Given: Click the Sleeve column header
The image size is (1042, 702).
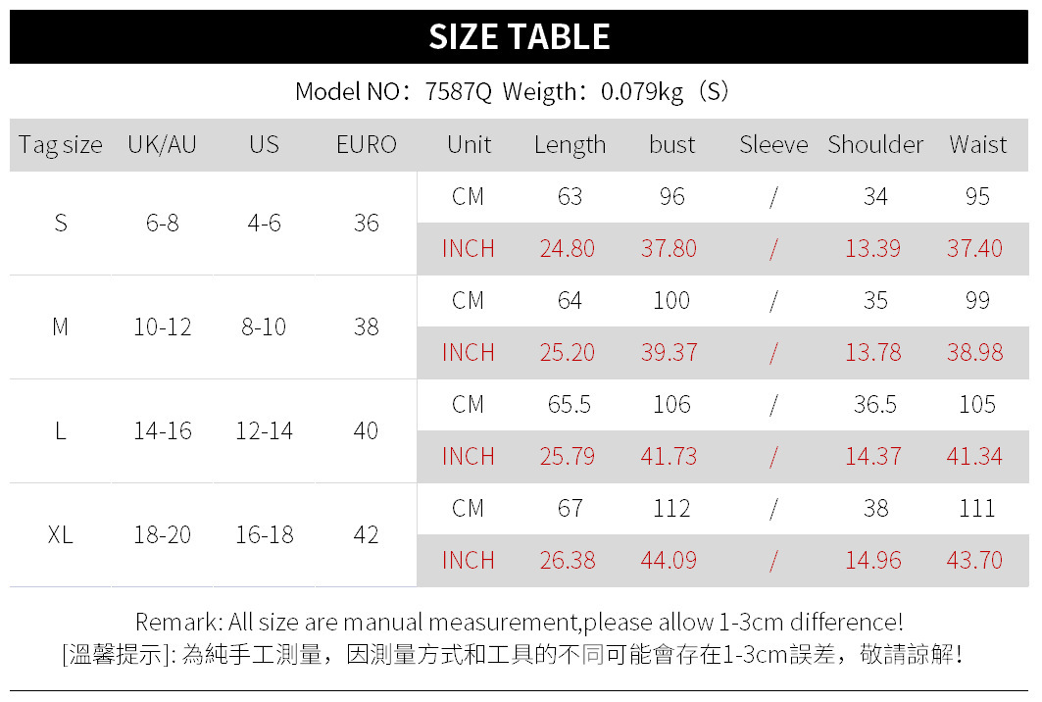Looking at the screenshot, I should coord(773,145).
